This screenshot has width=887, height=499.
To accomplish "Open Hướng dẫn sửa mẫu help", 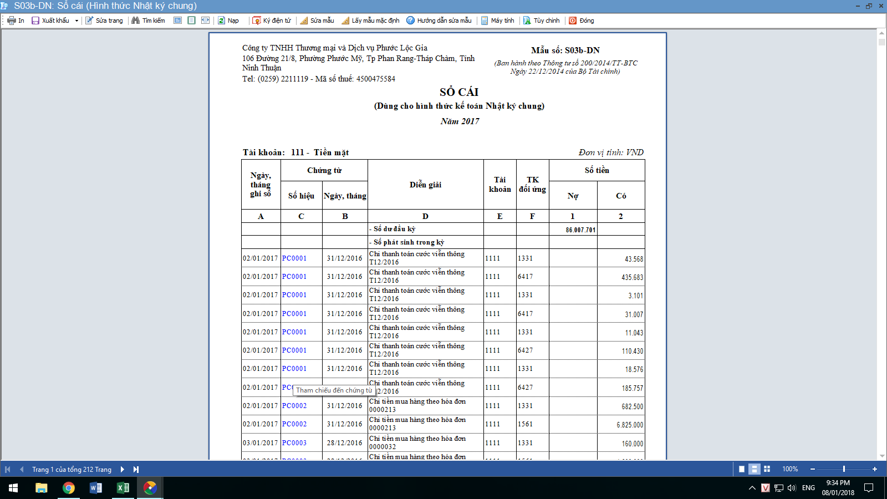I will pyautogui.click(x=439, y=21).
